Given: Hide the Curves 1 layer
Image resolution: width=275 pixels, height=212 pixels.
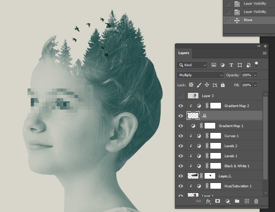Looking at the screenshot, I should 181,136.
